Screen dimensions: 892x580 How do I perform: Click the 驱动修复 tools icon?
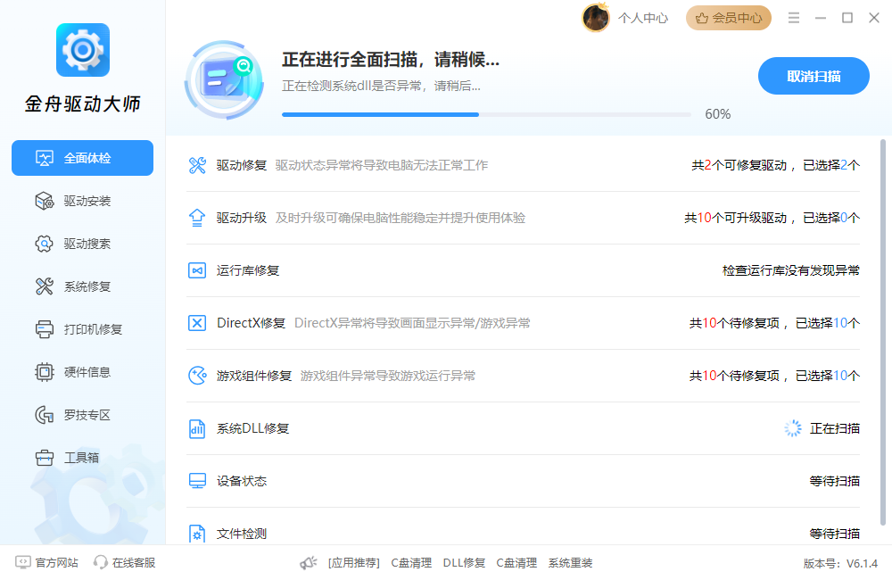[x=197, y=165]
